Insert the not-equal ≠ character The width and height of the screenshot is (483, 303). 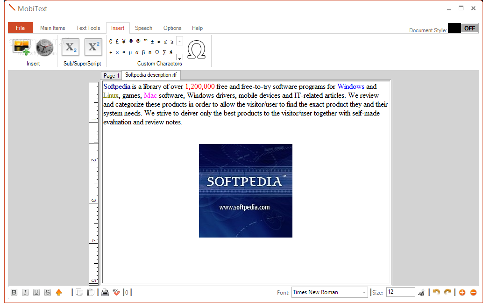[x=159, y=42]
